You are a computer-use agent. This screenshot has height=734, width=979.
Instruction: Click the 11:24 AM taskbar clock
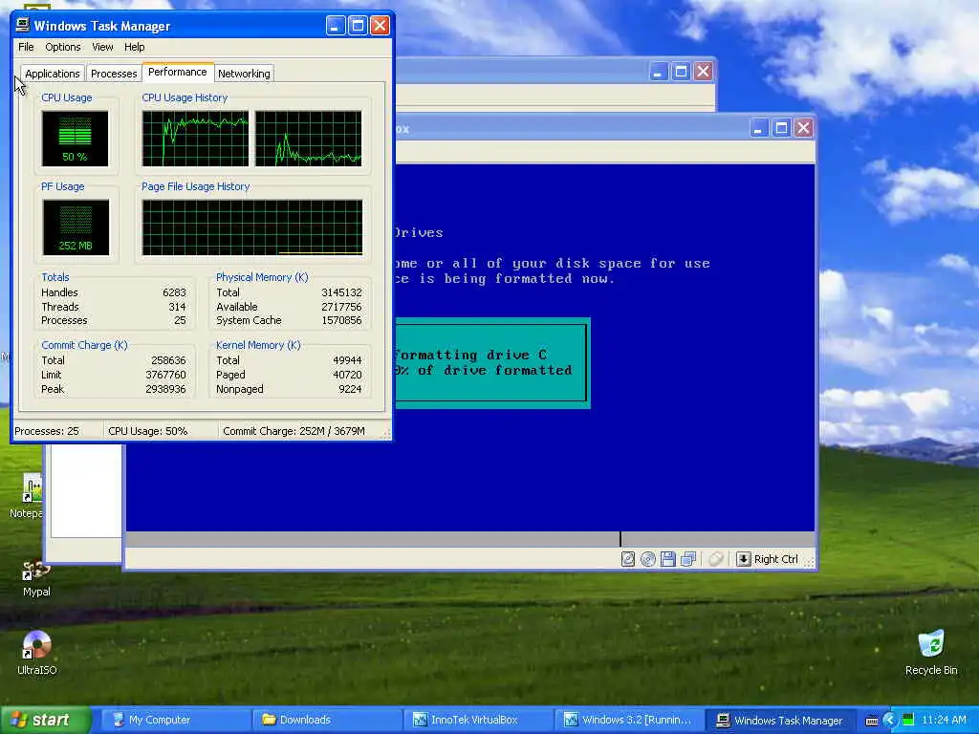944,720
